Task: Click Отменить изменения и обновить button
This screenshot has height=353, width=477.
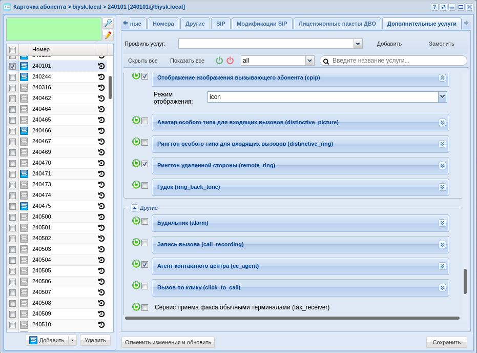Action: coord(168,342)
